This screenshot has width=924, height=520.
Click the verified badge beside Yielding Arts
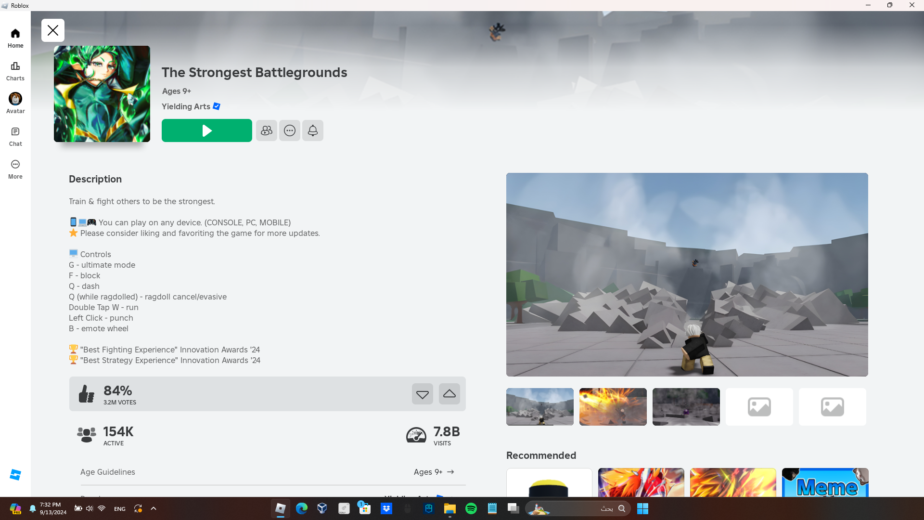pyautogui.click(x=217, y=106)
